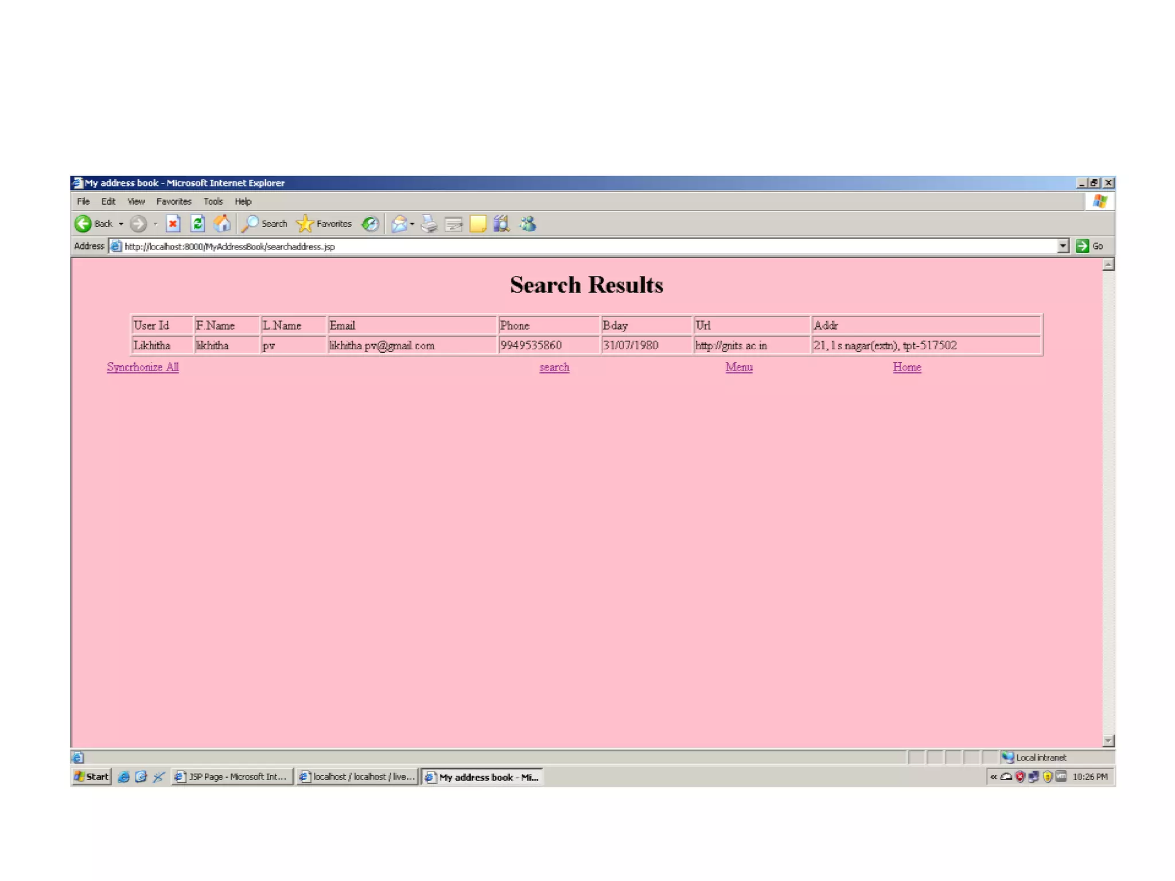Open the address bar dropdown arrow
The width and height of the screenshot is (1175, 881).
tap(1063, 246)
